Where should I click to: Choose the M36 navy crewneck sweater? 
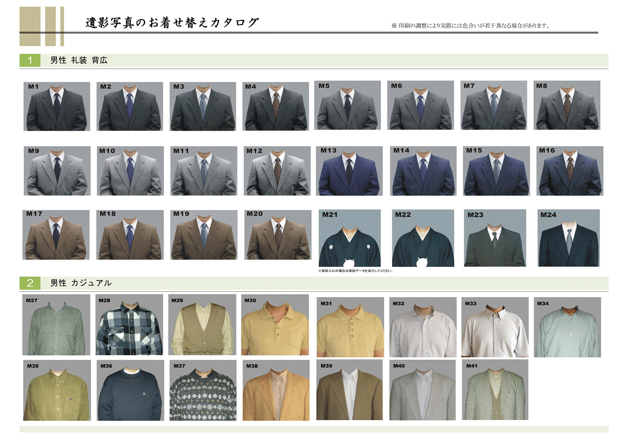pyautogui.click(x=130, y=390)
